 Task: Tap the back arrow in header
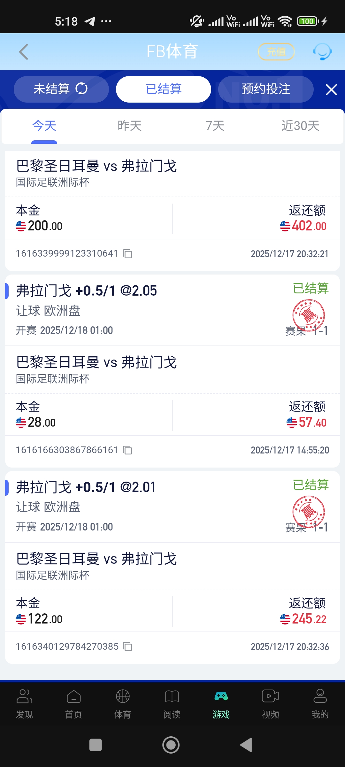[x=24, y=52]
